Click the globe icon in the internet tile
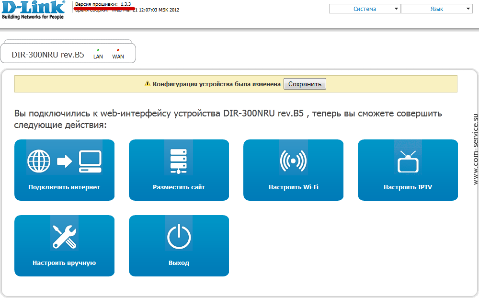Viewport: 479px width, 298px height. (39, 161)
